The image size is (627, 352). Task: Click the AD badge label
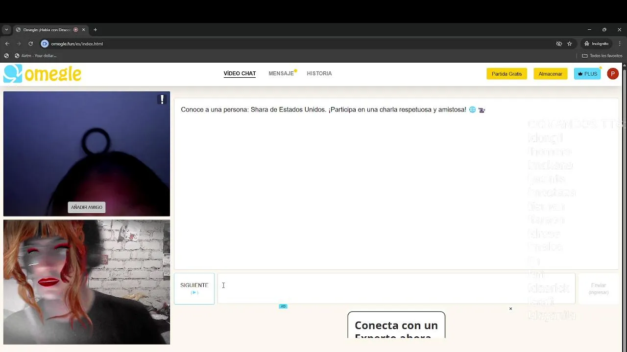pos(283,307)
